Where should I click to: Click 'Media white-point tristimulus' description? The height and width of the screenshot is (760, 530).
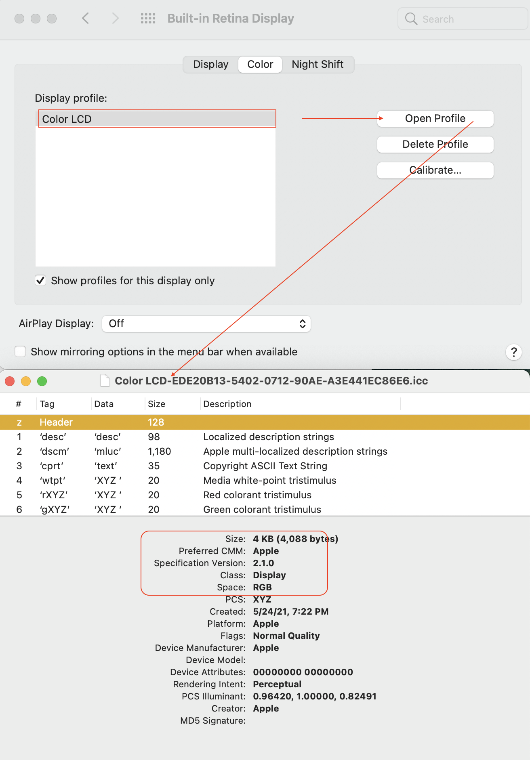[270, 481]
